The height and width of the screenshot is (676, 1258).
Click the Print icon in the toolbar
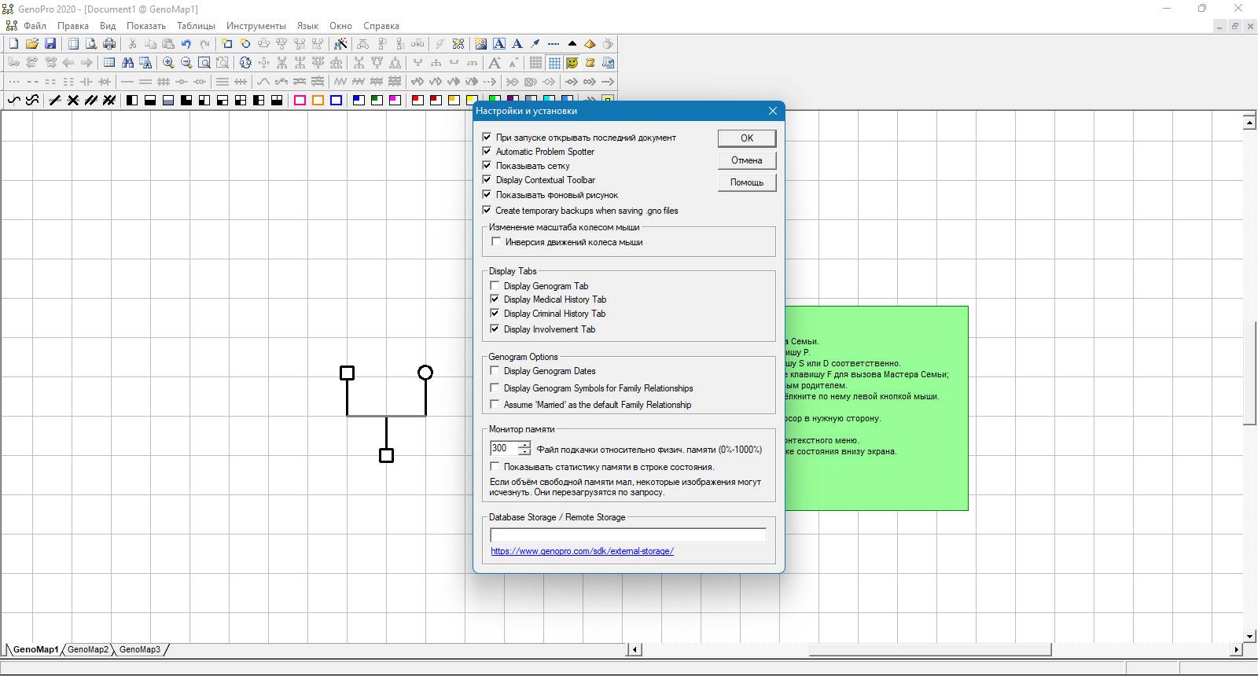(109, 44)
